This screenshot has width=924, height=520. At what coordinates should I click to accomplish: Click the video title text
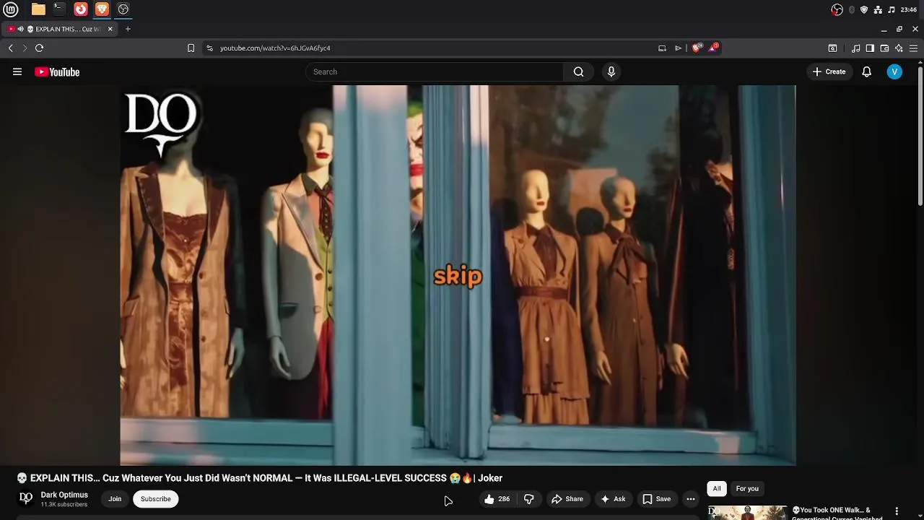[x=259, y=478]
